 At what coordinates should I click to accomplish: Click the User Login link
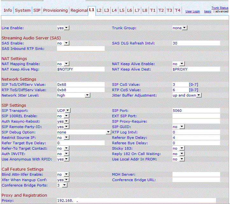click(x=192, y=11)
